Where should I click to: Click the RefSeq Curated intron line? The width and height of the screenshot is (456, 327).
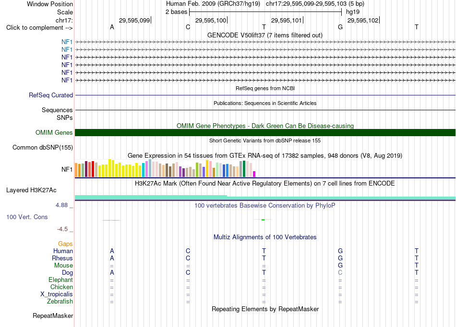click(265, 95)
